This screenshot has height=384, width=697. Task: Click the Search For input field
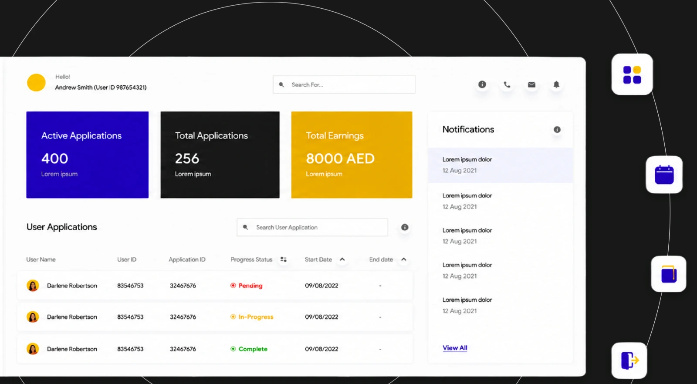(344, 84)
